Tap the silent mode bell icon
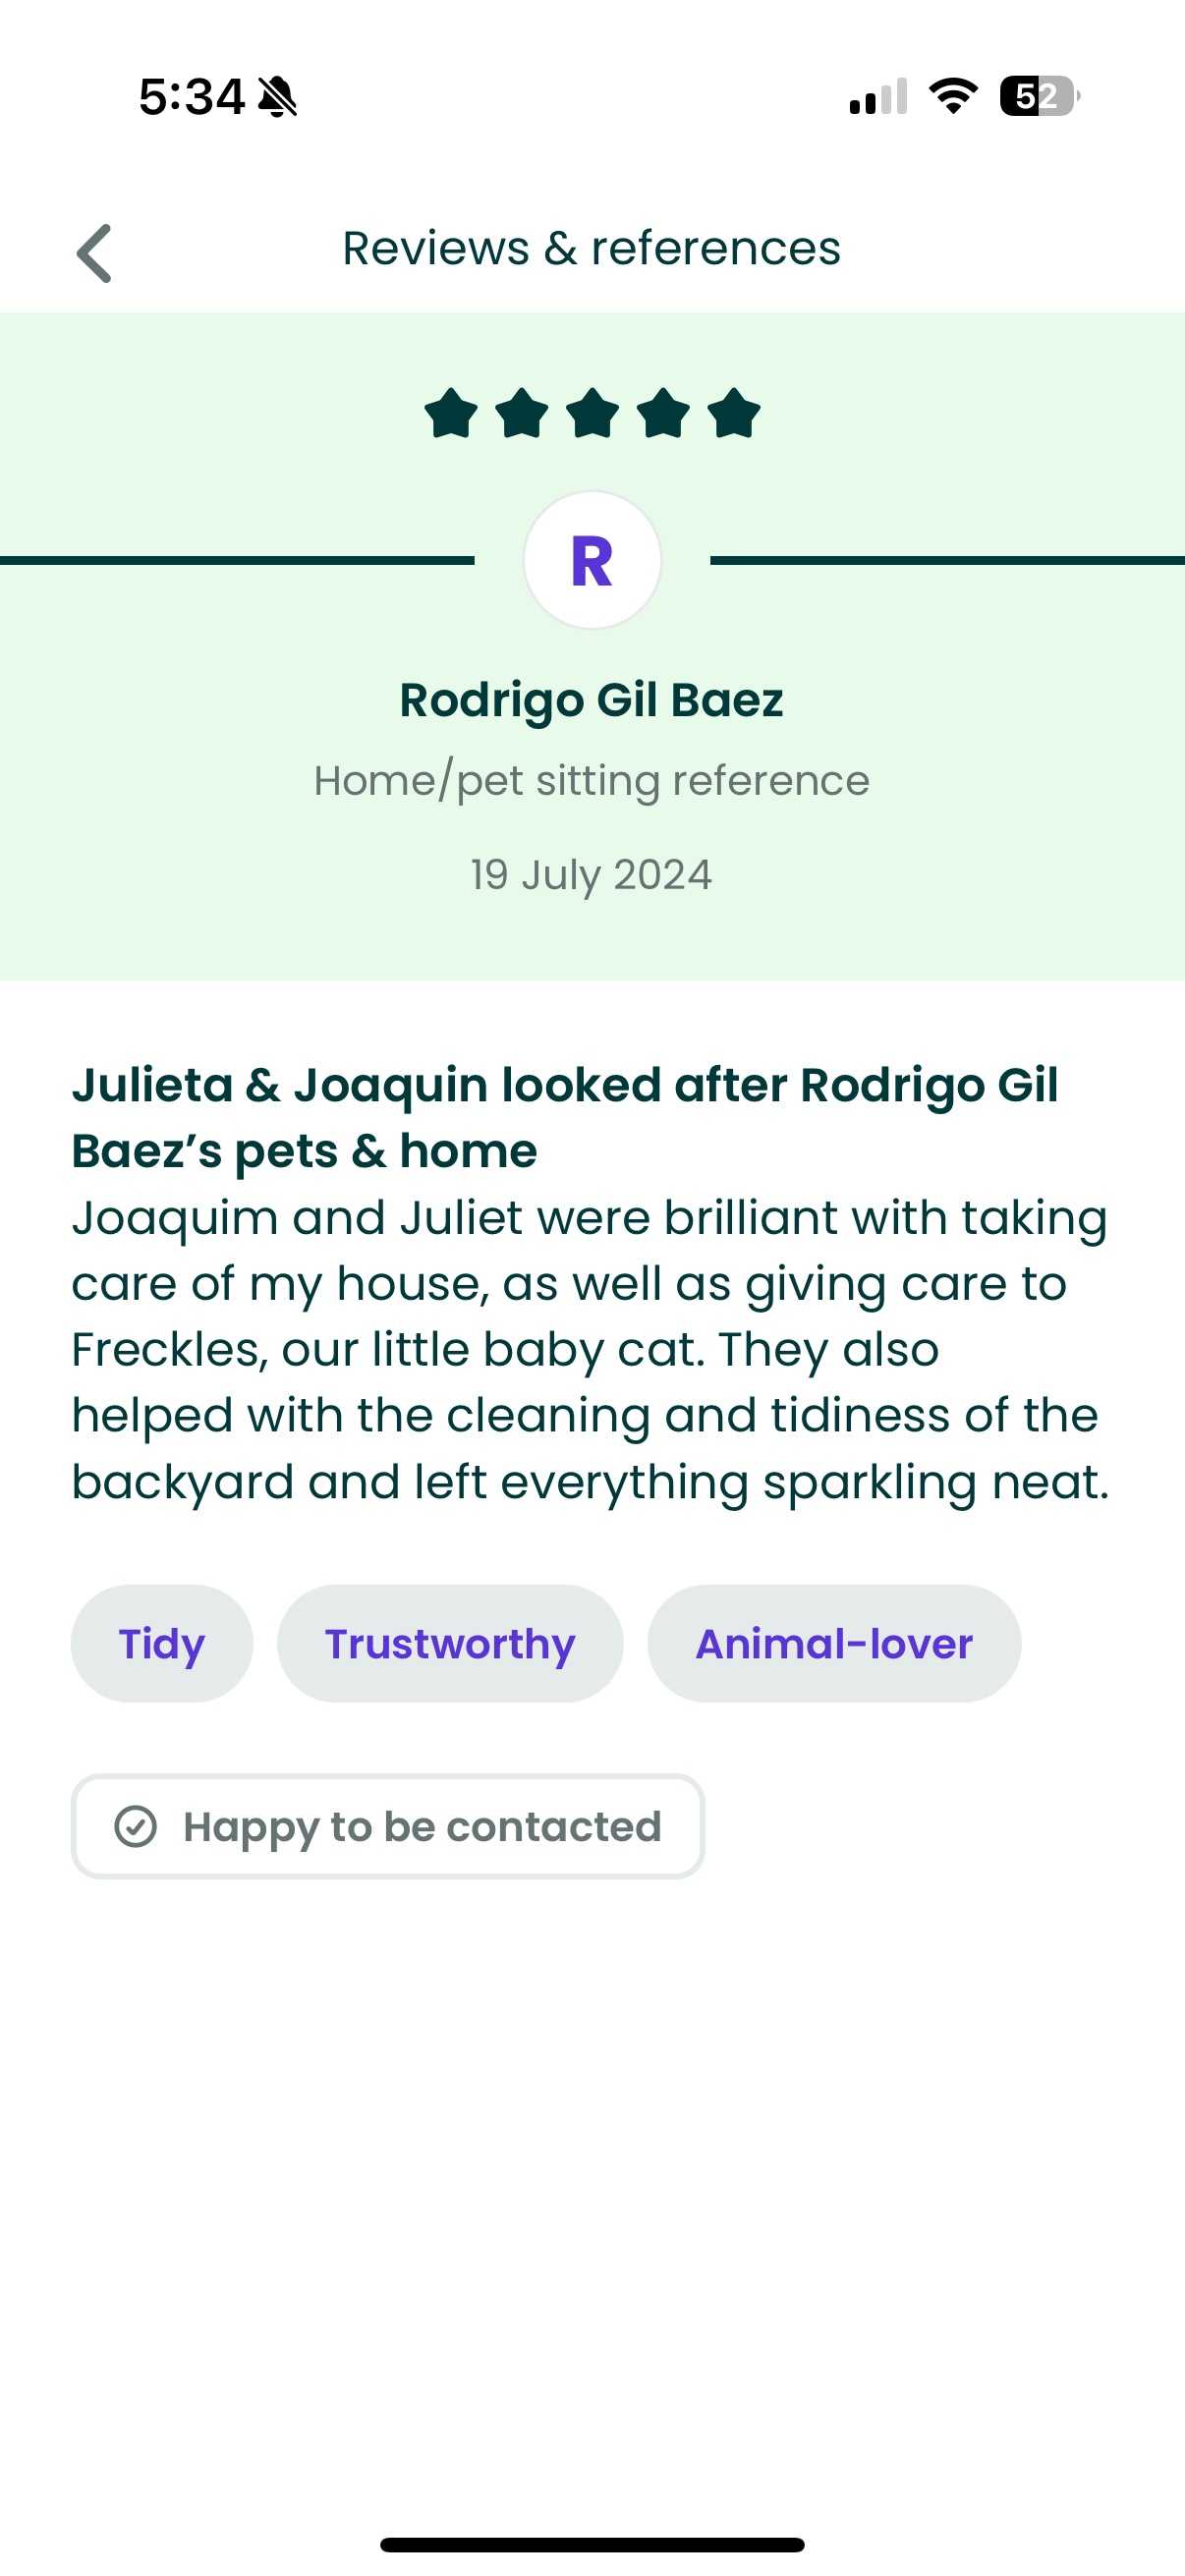The height and width of the screenshot is (2576, 1185). click(x=278, y=97)
